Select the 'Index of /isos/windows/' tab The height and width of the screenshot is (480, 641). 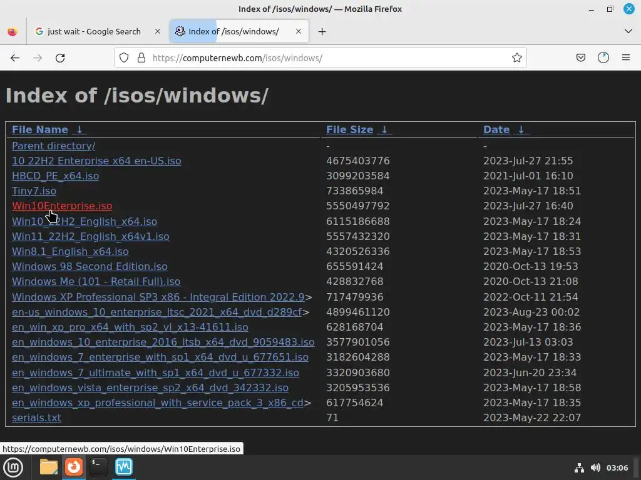pos(239,31)
